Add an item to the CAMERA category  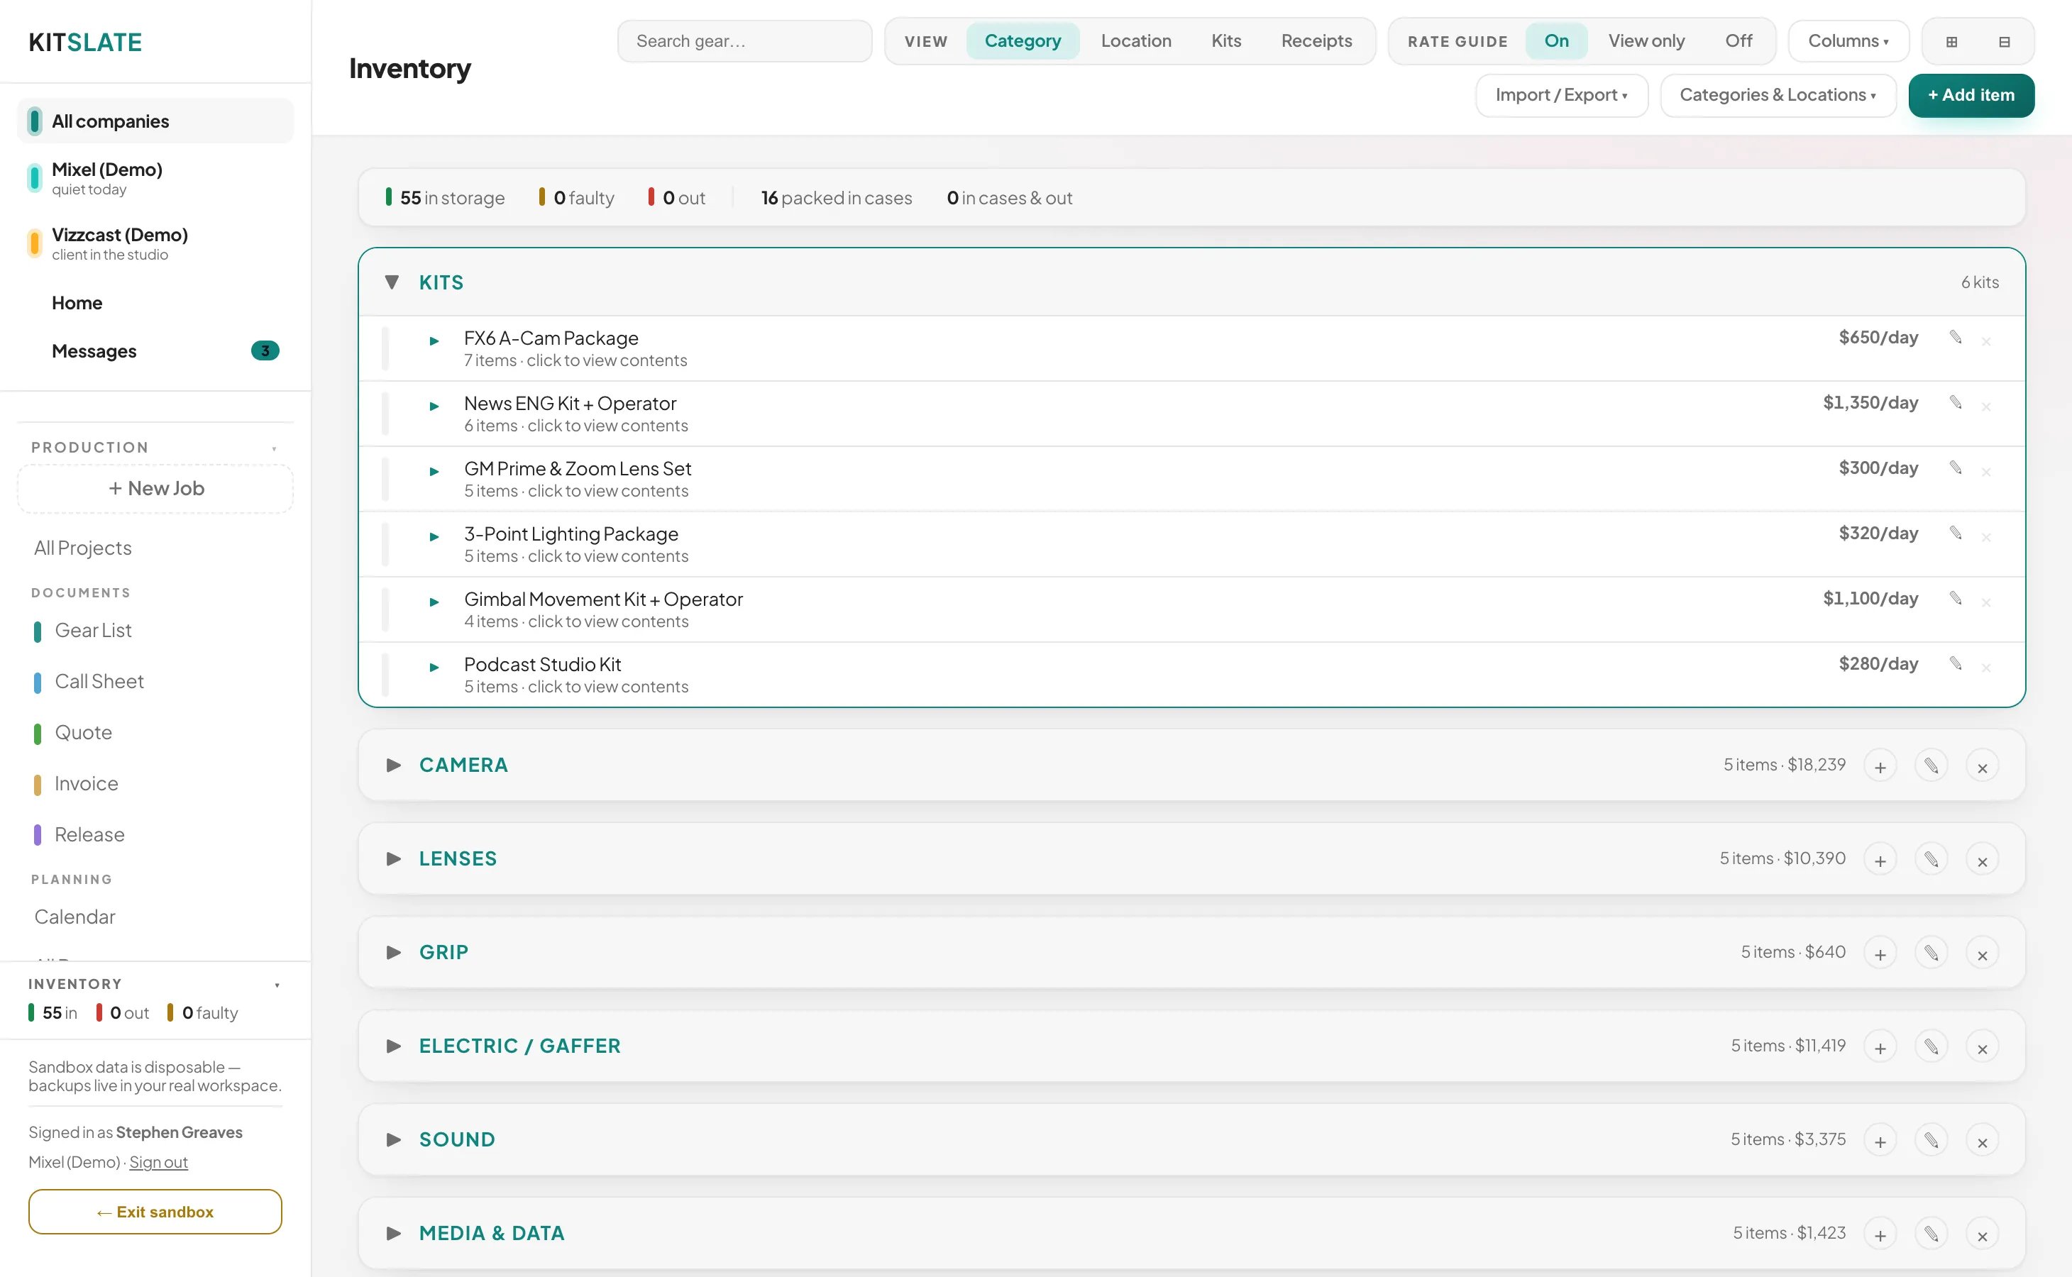[x=1880, y=766]
